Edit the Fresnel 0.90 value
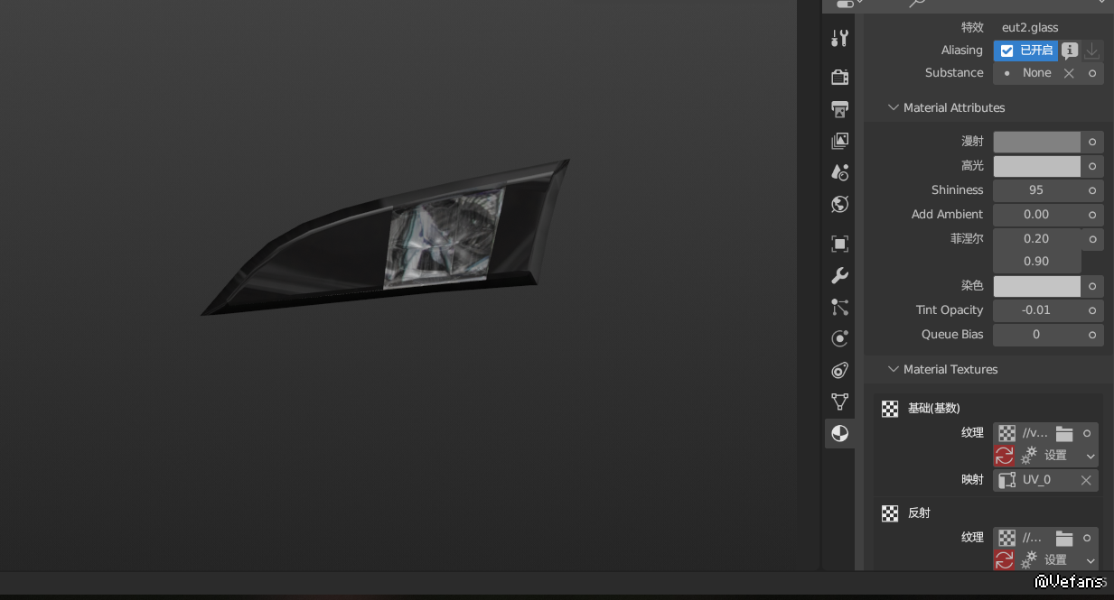The width and height of the screenshot is (1114, 600). pyautogui.click(x=1037, y=262)
